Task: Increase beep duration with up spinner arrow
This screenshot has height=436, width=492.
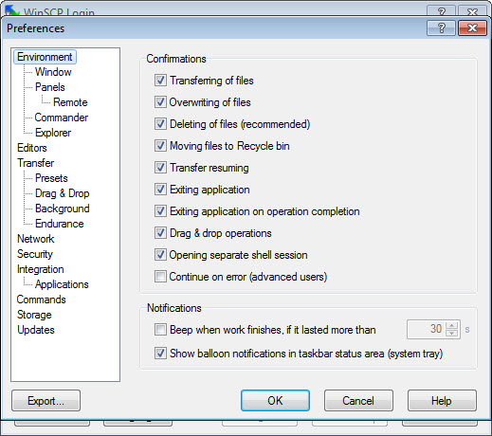Action: [452, 326]
